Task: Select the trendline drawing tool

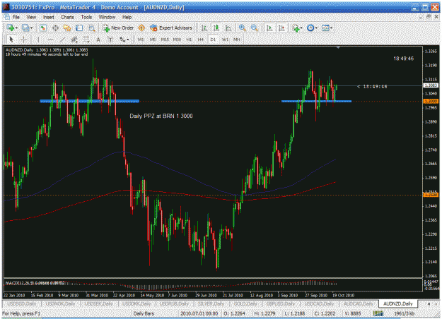Action: pyautogui.click(x=62, y=40)
